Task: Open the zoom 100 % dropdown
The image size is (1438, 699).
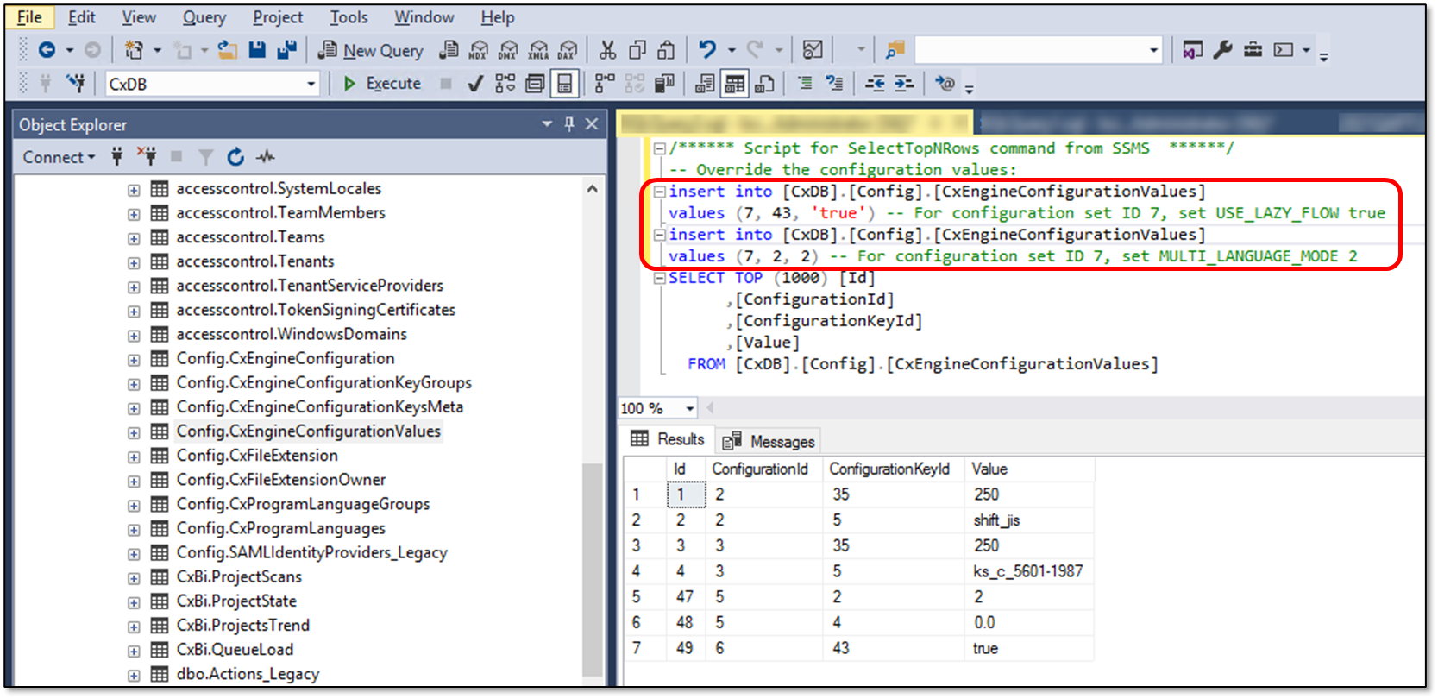Action: (689, 408)
